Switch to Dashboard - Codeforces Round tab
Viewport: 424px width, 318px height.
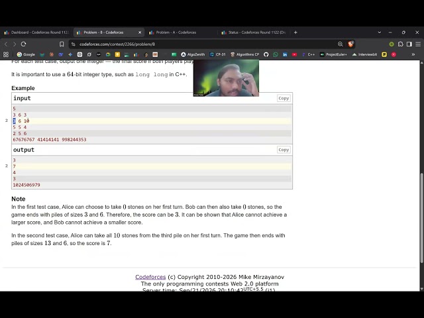click(x=36, y=32)
